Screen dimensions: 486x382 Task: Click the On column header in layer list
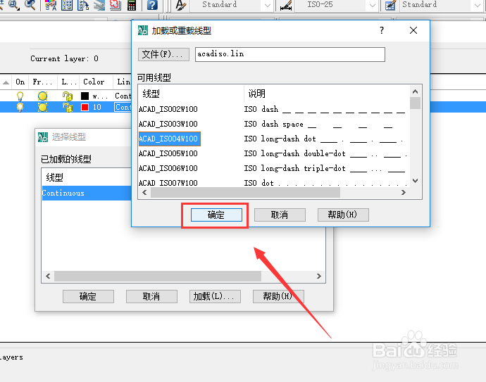[20, 82]
